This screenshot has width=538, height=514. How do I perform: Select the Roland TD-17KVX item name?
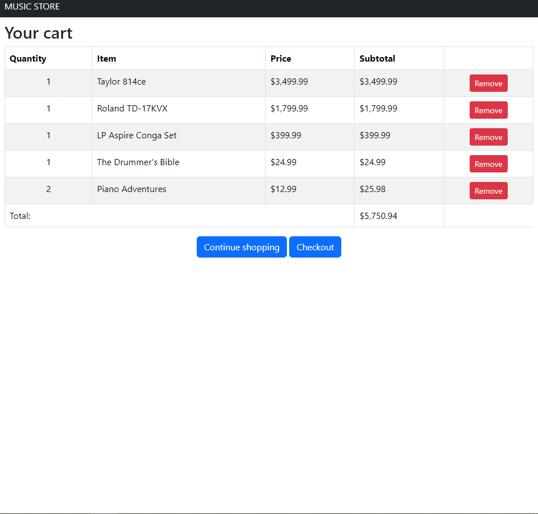tap(132, 109)
